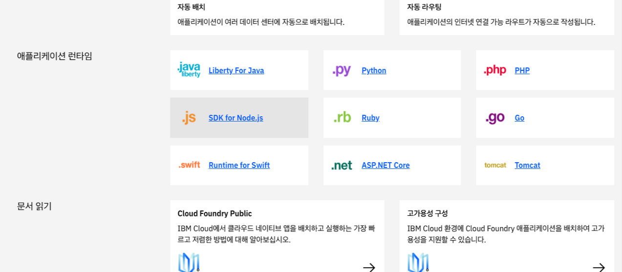Open the Ruby runtime link
622x272 pixels.
point(370,118)
